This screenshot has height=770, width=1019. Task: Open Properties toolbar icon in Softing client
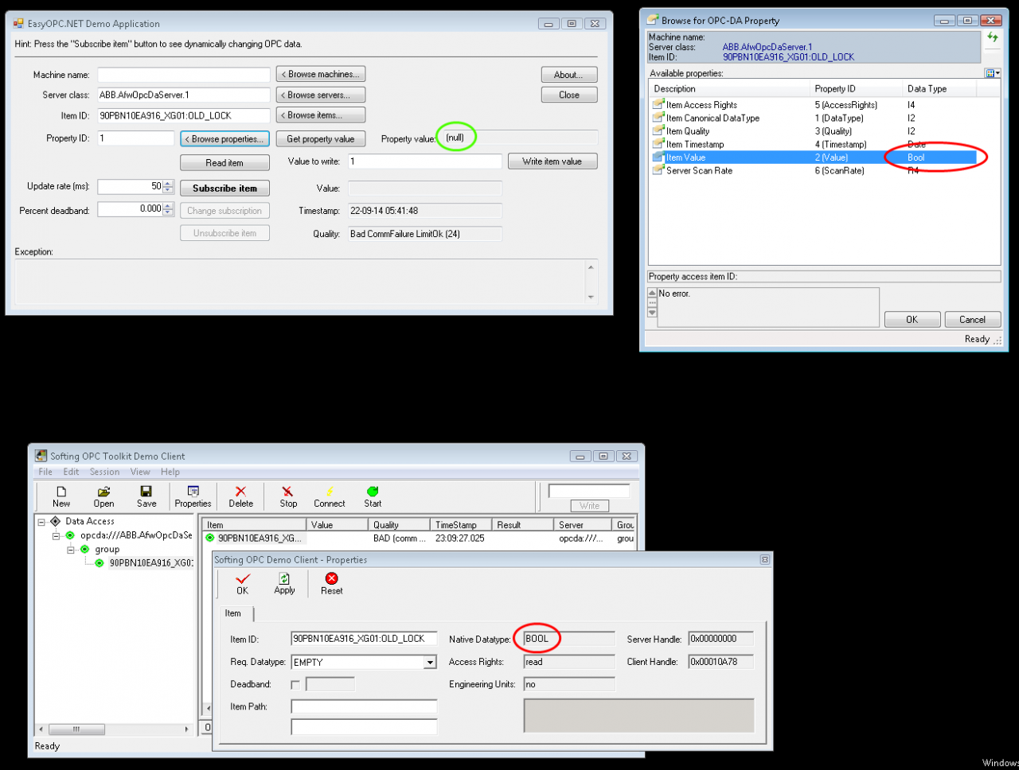coord(193,492)
